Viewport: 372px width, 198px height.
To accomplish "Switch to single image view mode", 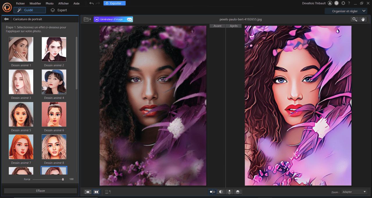I will coord(88,192).
